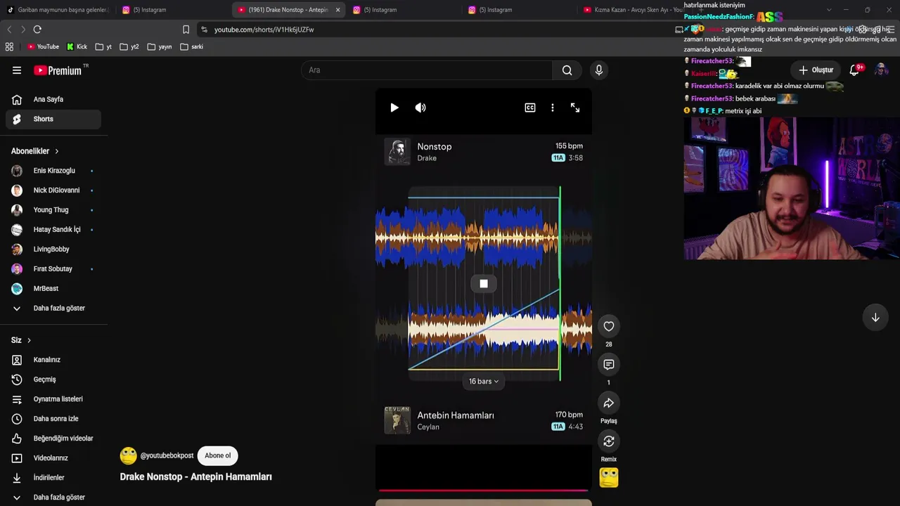Subscribe with the Abone ol button
The image size is (900, 506).
pos(217,455)
